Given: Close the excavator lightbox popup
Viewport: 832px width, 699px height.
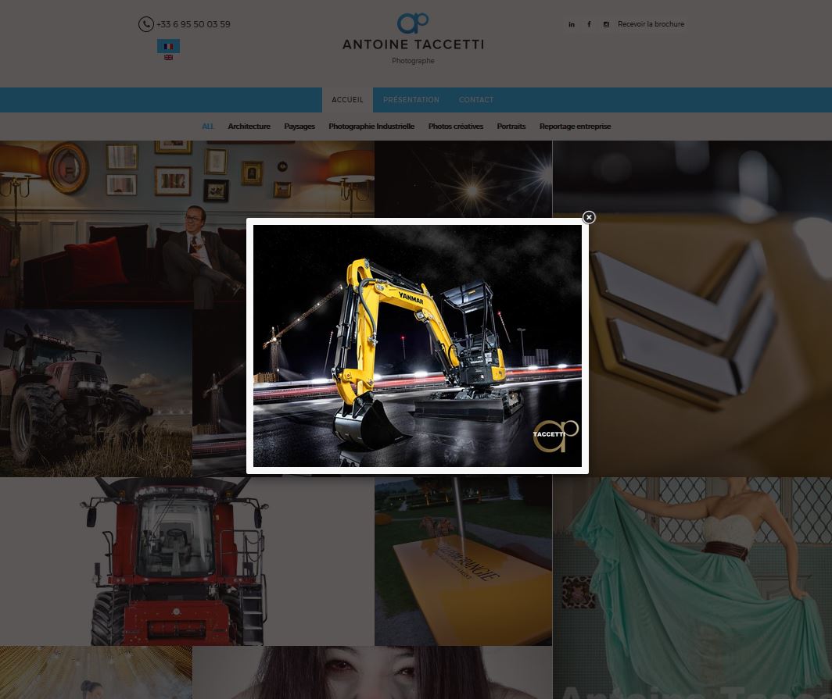Looking at the screenshot, I should (589, 217).
